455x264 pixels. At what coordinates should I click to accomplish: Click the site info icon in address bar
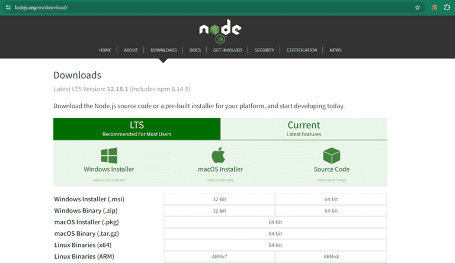(8, 8)
